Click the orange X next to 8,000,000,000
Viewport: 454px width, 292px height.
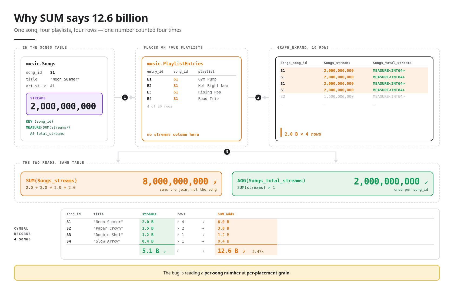point(215,182)
